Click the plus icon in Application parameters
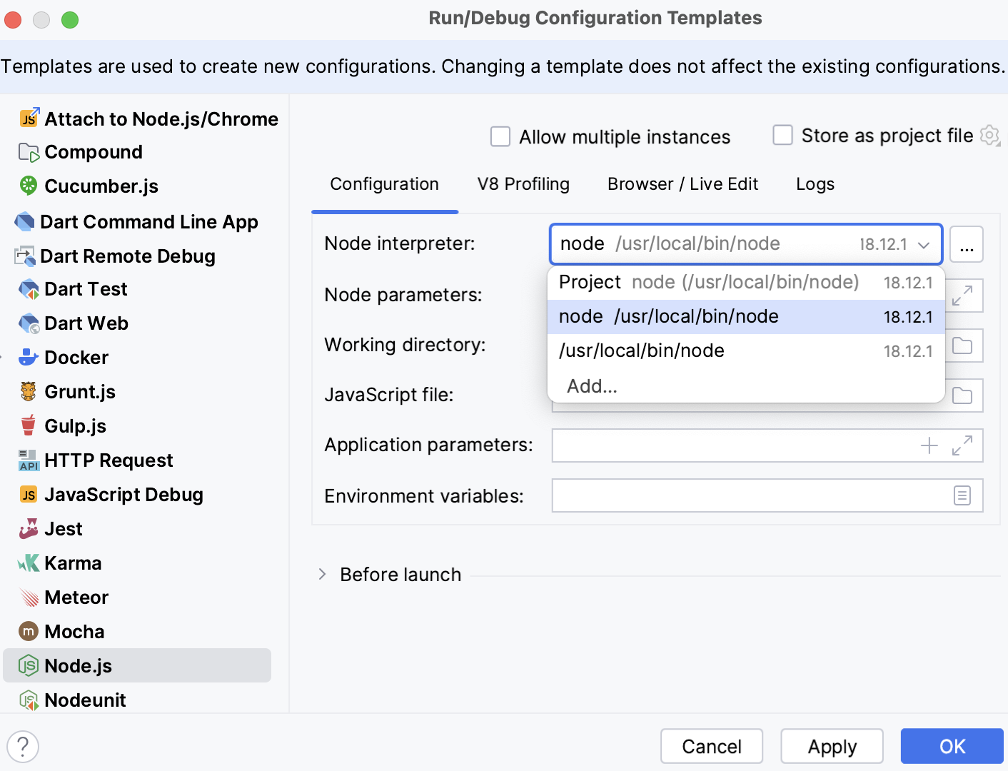 pyautogui.click(x=929, y=445)
